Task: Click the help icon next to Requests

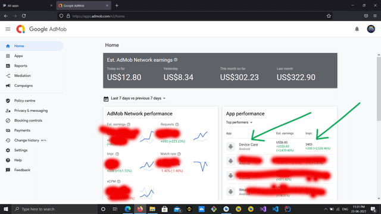Action: (177, 124)
